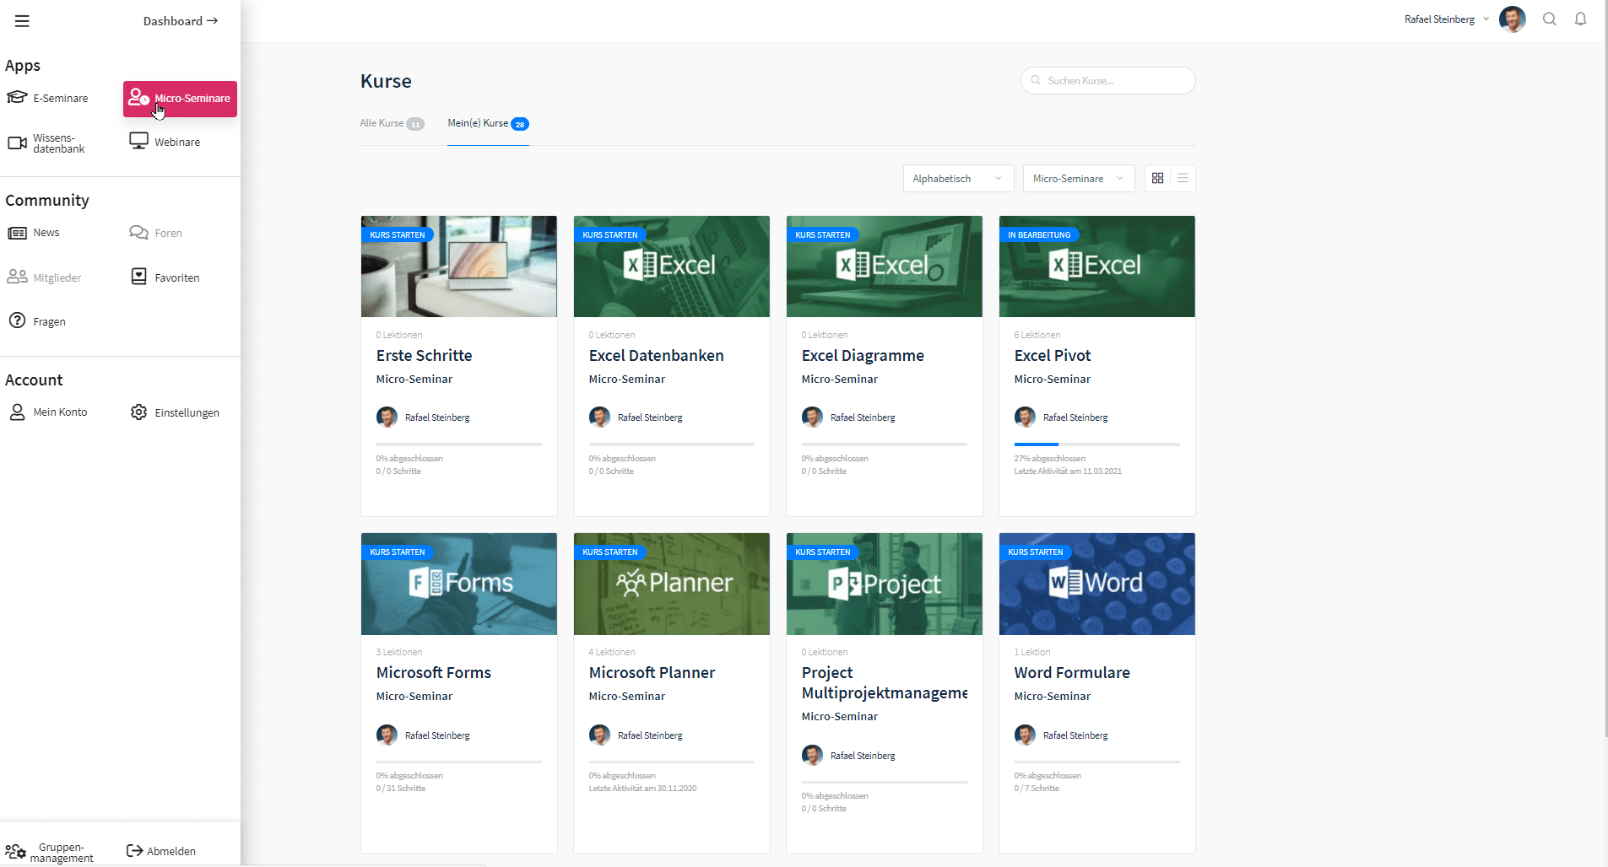This screenshot has height=867, width=1608.
Task: Switch to grid view layout
Action: 1157,179
